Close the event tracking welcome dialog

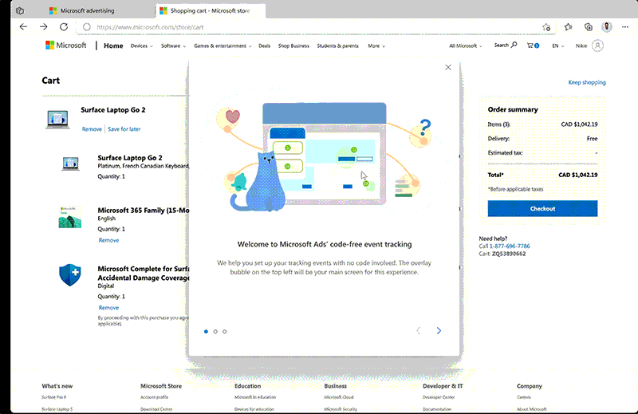(x=448, y=67)
